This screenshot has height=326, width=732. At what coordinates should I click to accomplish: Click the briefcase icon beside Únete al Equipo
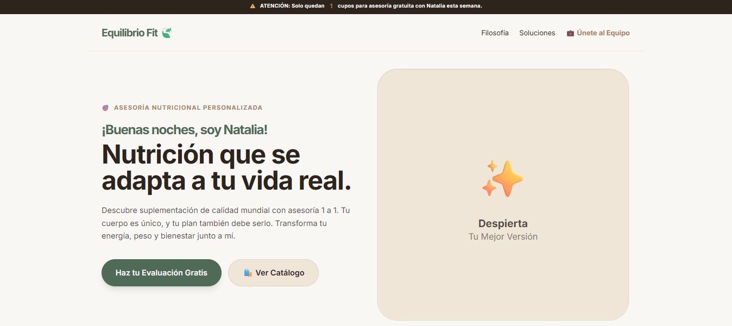(570, 33)
